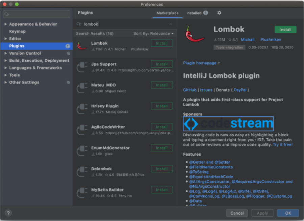Select the Hrisey Plugin row title
The width and height of the screenshot is (304, 221).
click(x=105, y=106)
